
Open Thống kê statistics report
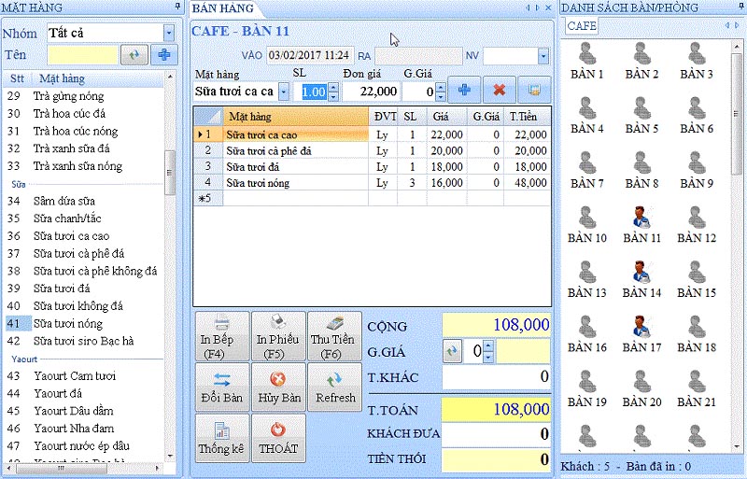tap(221, 438)
